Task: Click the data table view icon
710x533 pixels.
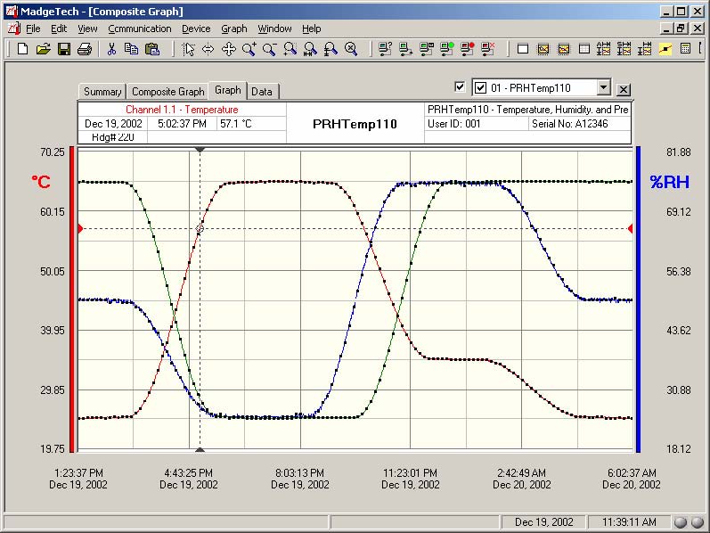Action: [584, 48]
